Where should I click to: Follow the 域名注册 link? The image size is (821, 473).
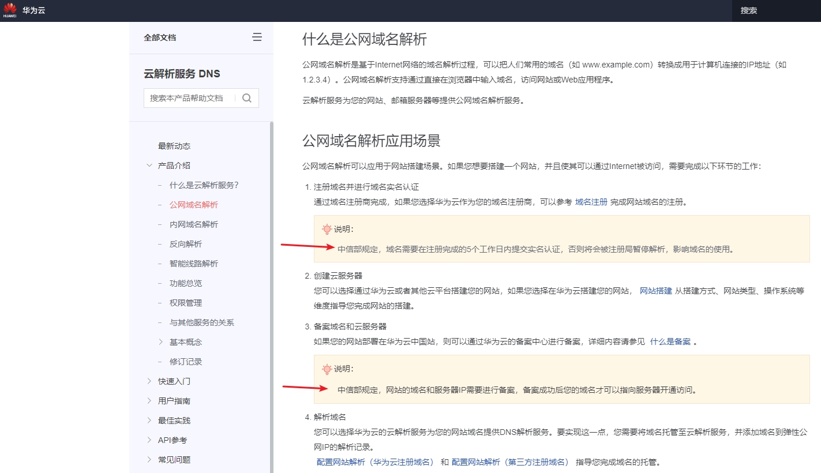tap(591, 202)
